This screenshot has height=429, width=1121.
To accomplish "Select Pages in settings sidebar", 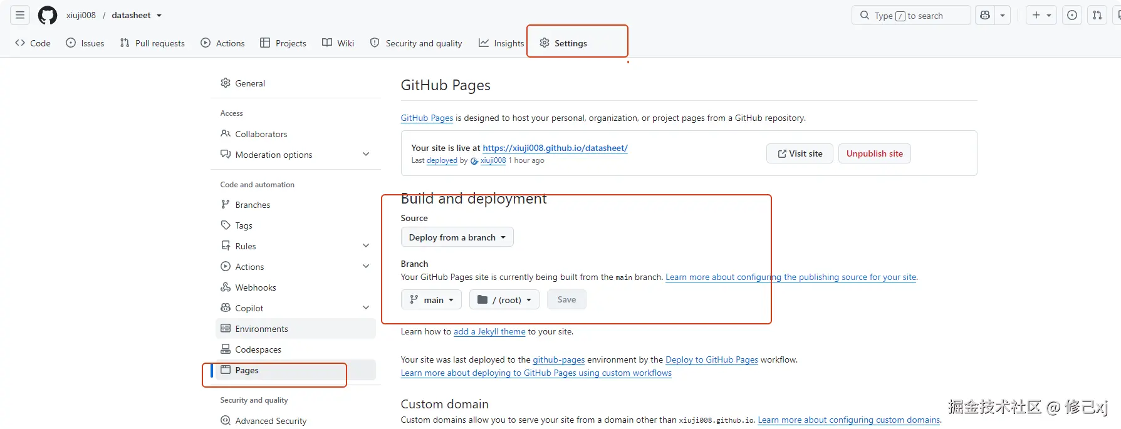I will 296,370.
